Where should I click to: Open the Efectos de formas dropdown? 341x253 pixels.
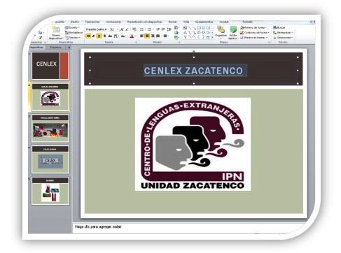tap(254, 38)
